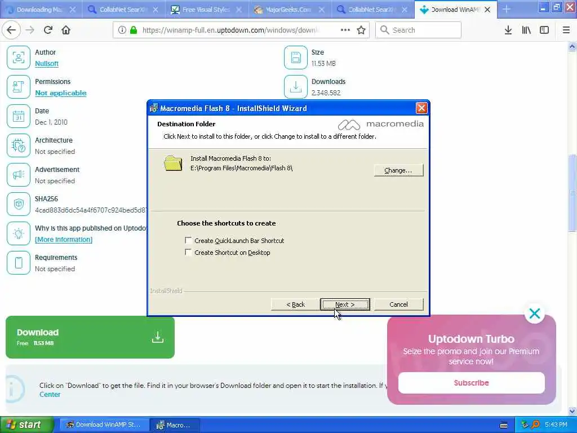Screen dimensions: 577x433
Task: Click the page vertical scrollbar thumb
Action: pos(572,193)
